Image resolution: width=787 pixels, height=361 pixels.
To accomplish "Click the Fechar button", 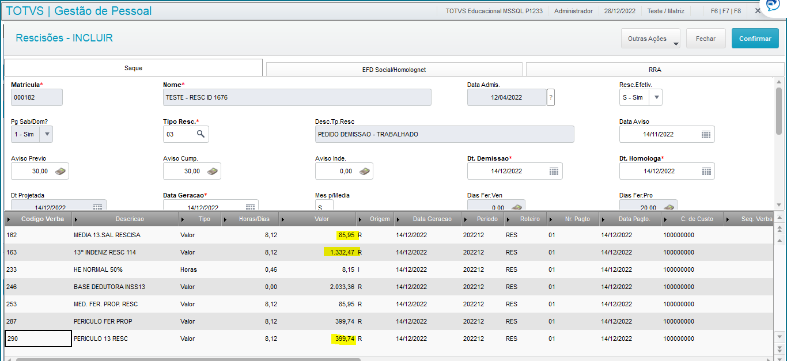I will (x=706, y=39).
